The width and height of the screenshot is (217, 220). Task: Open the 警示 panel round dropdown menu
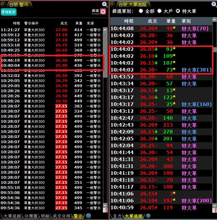coord(3,4)
